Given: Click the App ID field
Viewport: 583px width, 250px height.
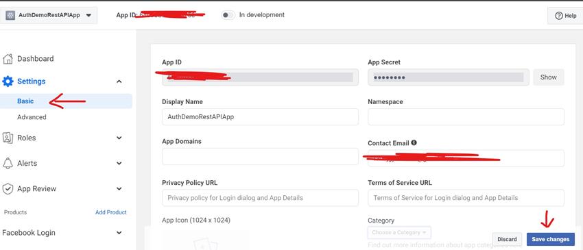Looking at the screenshot, I should [260, 77].
